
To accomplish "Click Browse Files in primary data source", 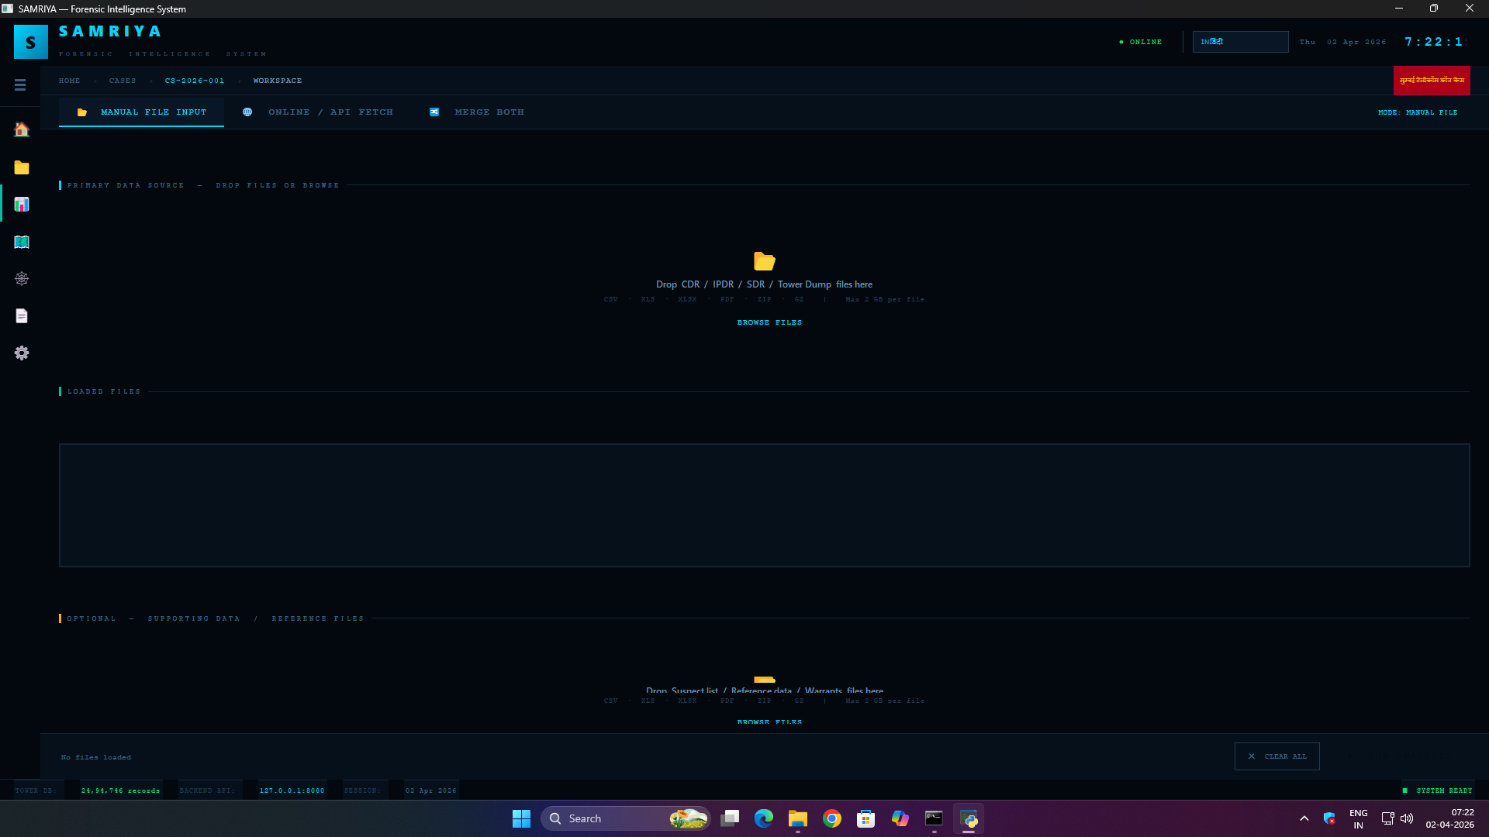I will (769, 322).
